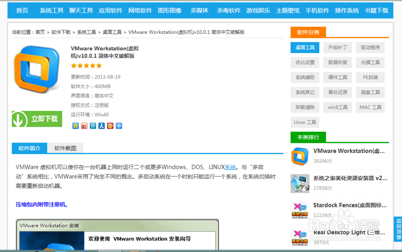This screenshot has height=252, width=402.
Task: Select the 系统其它 category
Action: tap(305, 92)
